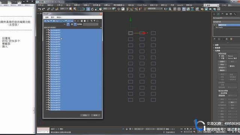240x135 pixels.
Task: Open the 图形编辑器 menu
Action: (119, 5)
